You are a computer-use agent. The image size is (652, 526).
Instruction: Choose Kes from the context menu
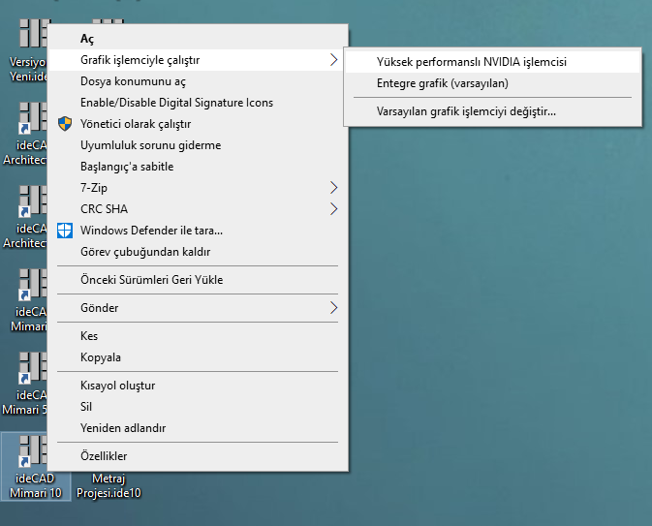point(198,336)
